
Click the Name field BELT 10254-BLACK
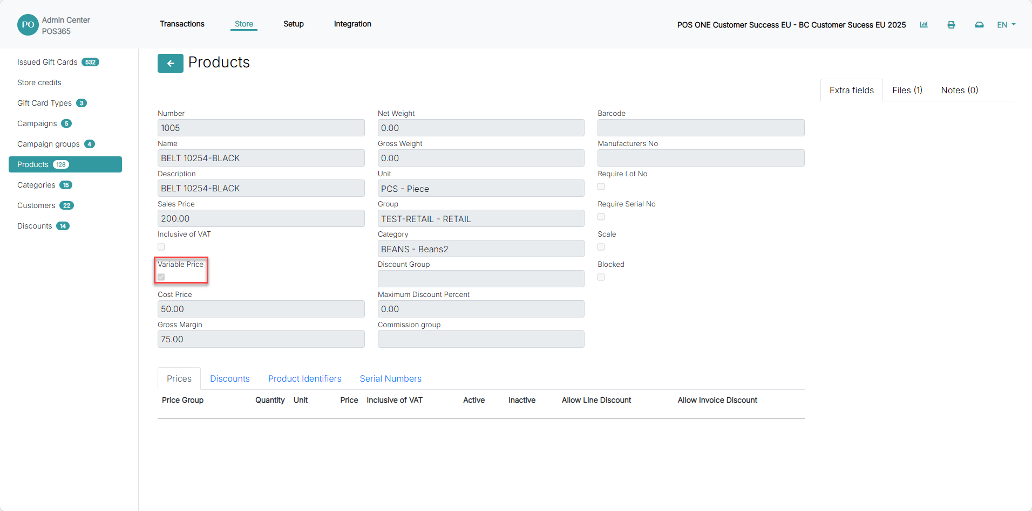pos(261,158)
